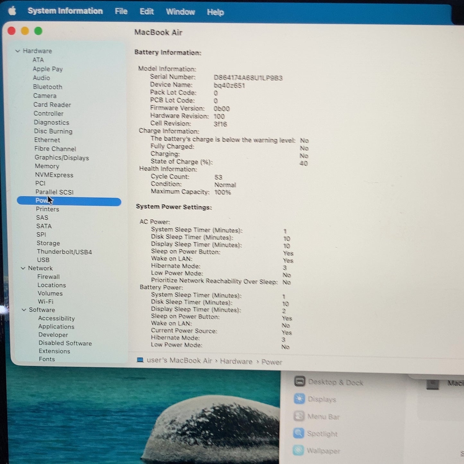Select Bluetooth in the sidebar
The height and width of the screenshot is (464, 464).
[48, 87]
